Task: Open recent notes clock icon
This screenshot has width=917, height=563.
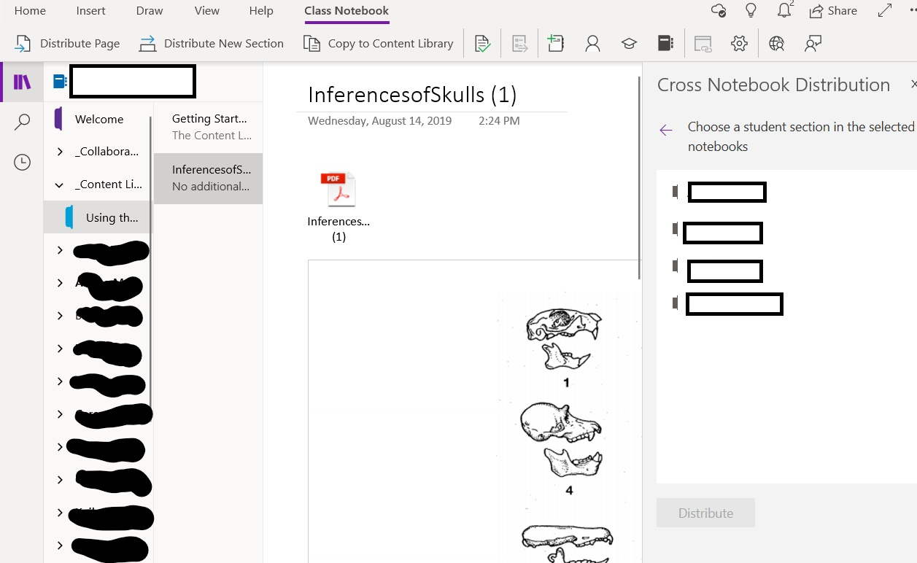Action: [x=23, y=162]
